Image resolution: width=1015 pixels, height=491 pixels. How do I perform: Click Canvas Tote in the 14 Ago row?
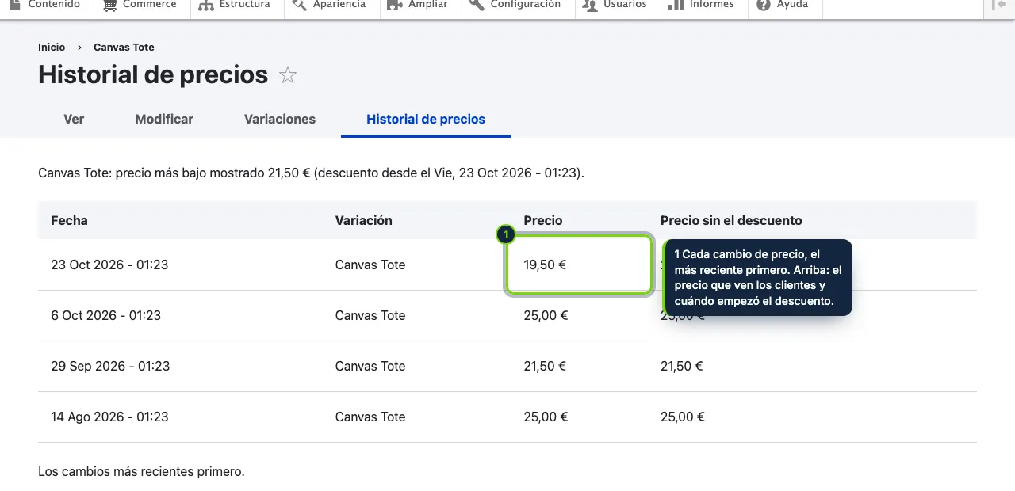[x=370, y=417]
